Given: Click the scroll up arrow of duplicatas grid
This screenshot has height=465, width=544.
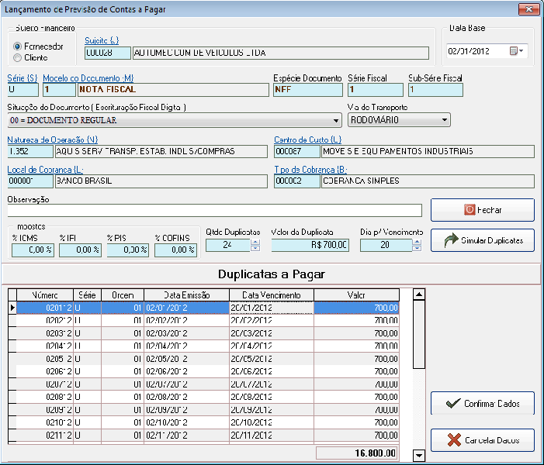Looking at the screenshot, I should pyautogui.click(x=419, y=294).
